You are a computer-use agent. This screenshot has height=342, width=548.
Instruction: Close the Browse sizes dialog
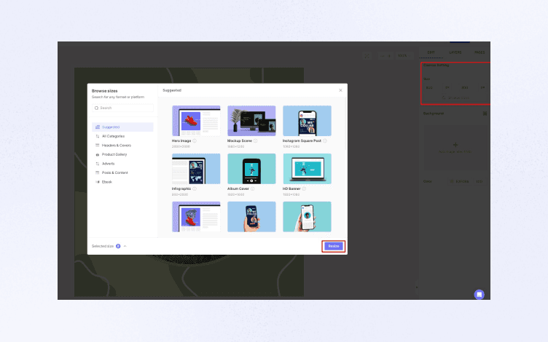click(340, 90)
